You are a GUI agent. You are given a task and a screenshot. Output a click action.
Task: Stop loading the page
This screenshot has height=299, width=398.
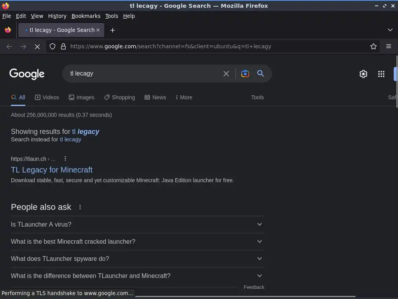click(x=37, y=47)
